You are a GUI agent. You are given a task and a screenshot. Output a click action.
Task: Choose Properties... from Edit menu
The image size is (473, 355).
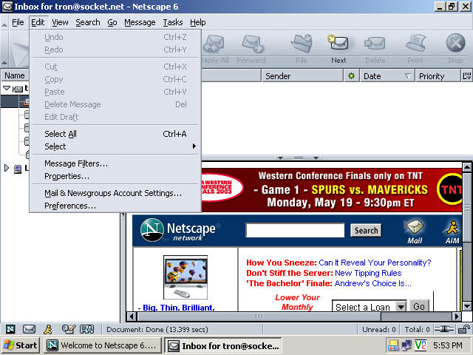(115, 176)
